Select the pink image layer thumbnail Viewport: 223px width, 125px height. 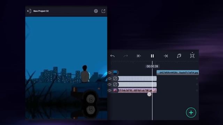[x=115, y=90]
